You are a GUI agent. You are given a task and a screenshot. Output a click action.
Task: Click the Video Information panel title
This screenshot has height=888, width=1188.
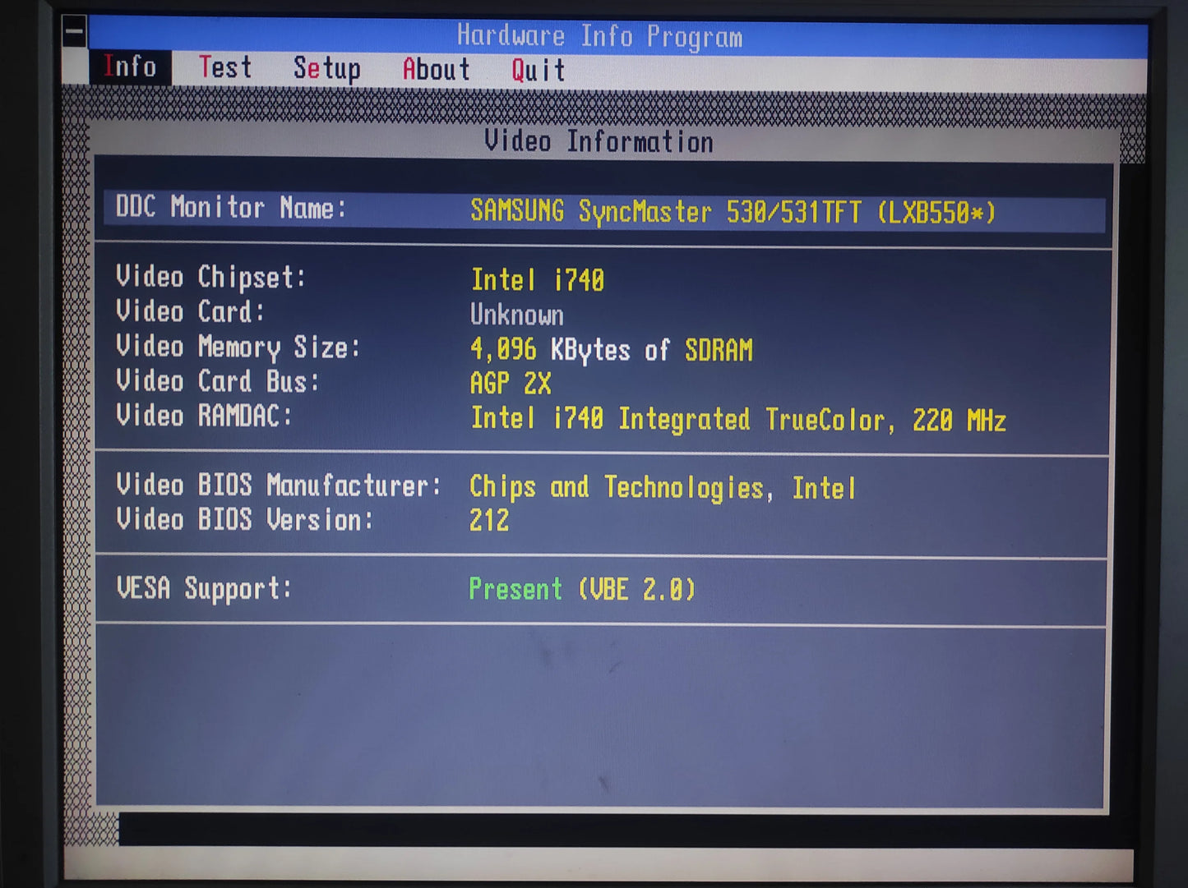click(x=599, y=141)
